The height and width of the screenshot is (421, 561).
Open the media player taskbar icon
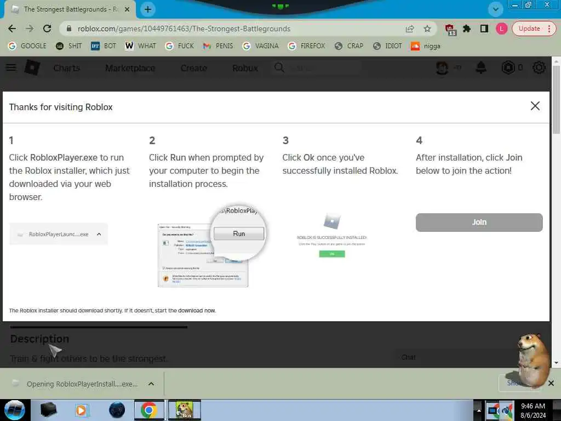tap(82, 410)
